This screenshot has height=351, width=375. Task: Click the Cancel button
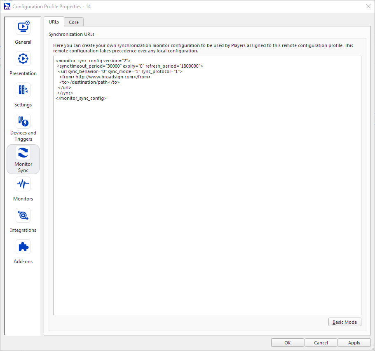tap(321, 343)
